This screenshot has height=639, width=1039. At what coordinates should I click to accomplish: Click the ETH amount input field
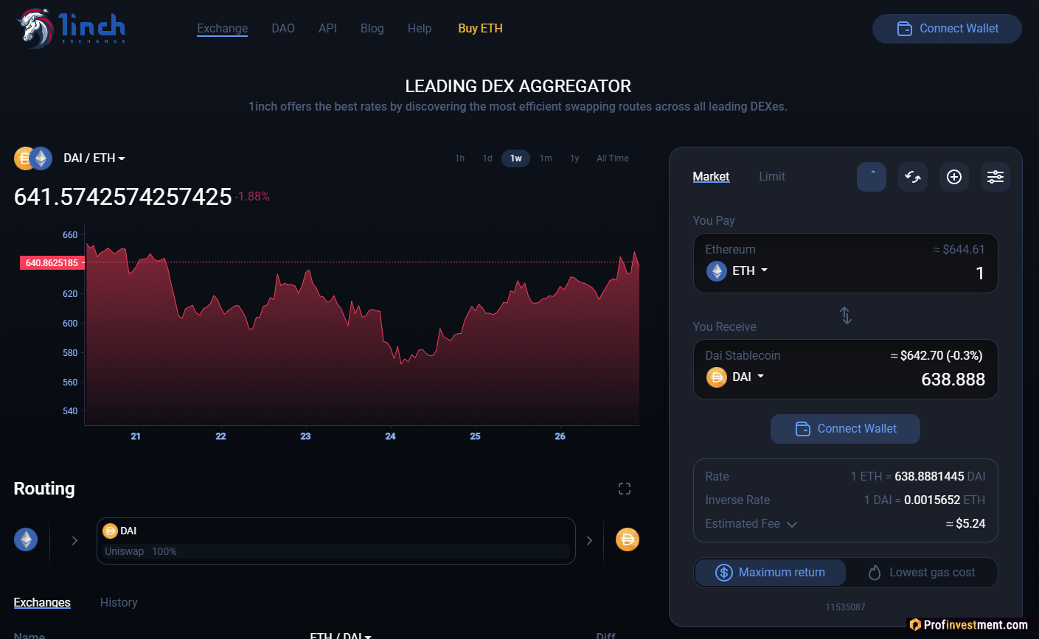click(959, 273)
